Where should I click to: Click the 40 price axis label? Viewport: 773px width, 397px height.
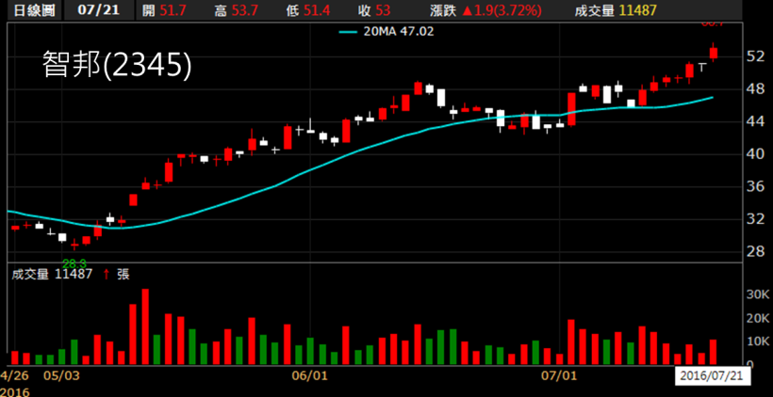756,154
